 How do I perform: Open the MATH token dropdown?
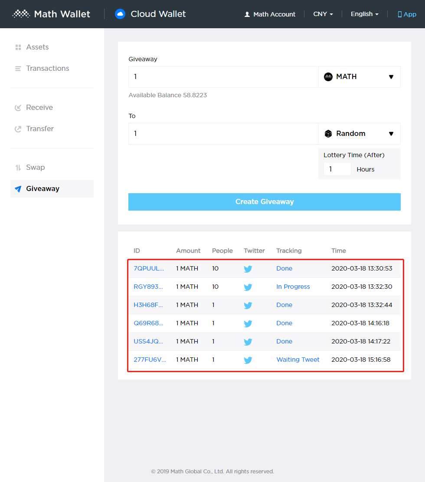tap(359, 76)
